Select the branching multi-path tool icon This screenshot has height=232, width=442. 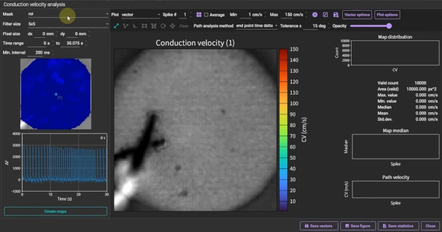[126, 26]
